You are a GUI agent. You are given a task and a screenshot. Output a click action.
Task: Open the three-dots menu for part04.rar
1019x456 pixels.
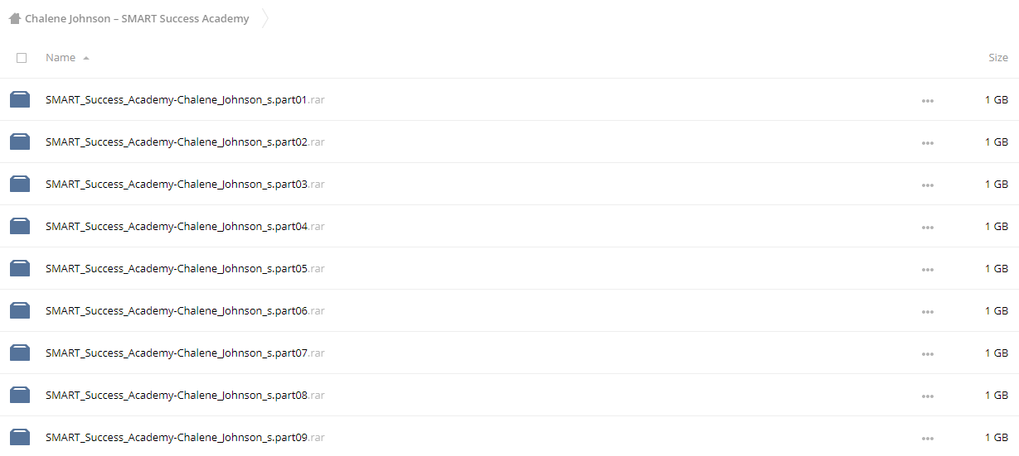click(x=927, y=228)
